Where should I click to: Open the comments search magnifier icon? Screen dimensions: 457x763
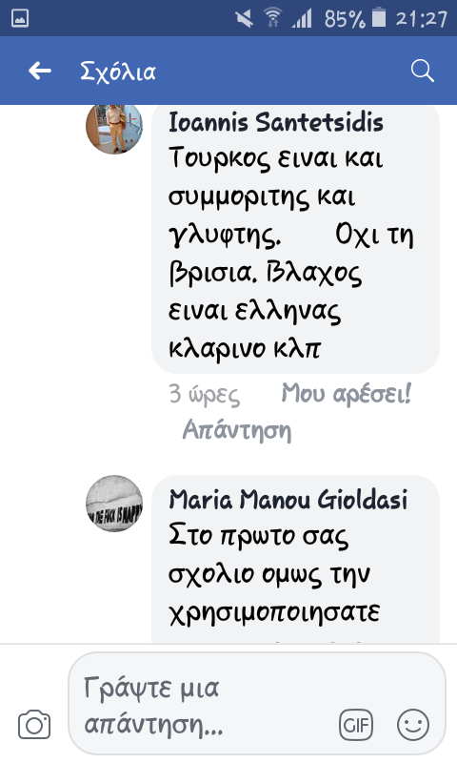422,71
